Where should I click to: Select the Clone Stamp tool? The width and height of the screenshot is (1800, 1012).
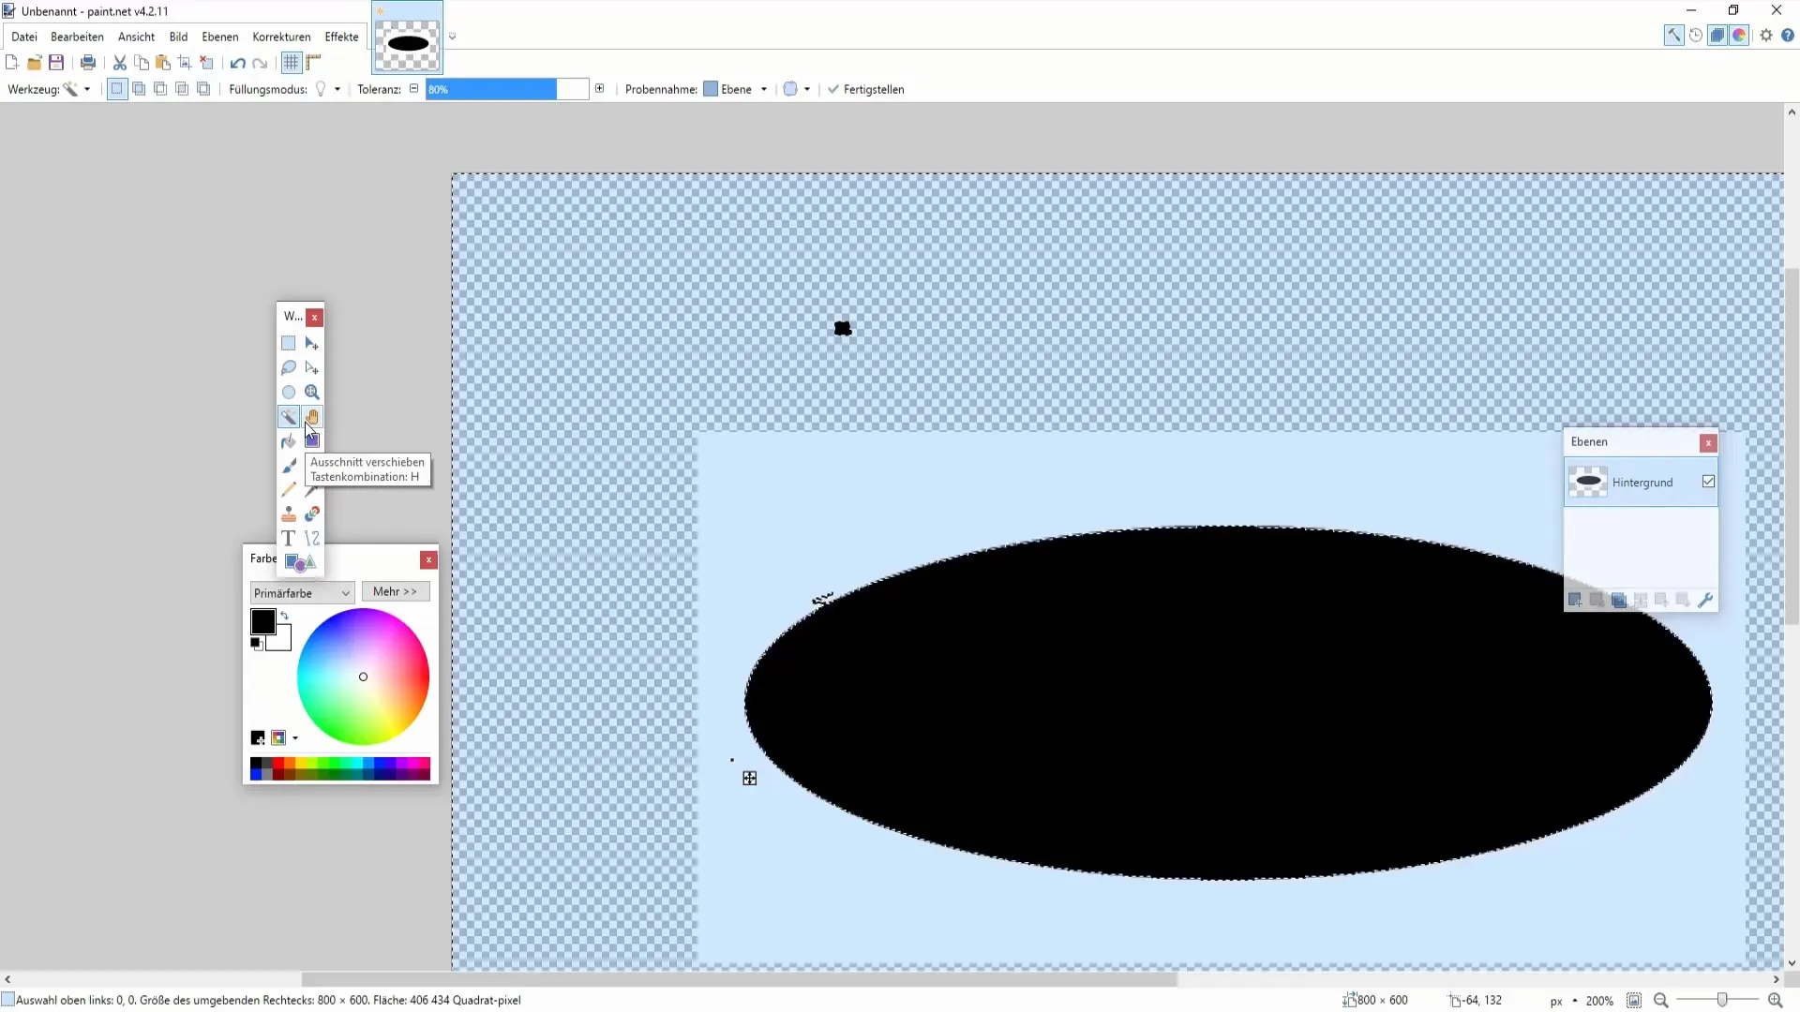(x=289, y=513)
